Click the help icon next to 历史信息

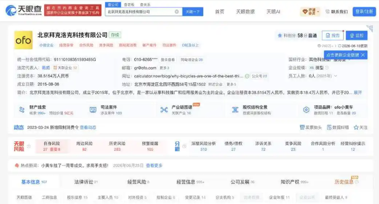tap(357, 182)
